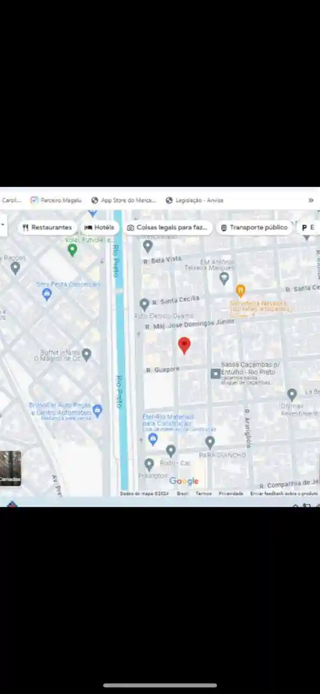
Task: Open Legislação - Anvisa bookmark
Action: click(195, 200)
